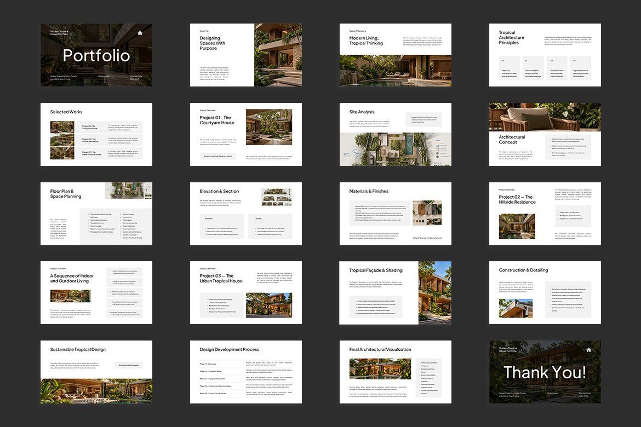Open the 'Project 03 — The Urban Tropical House' slide

tap(245, 292)
